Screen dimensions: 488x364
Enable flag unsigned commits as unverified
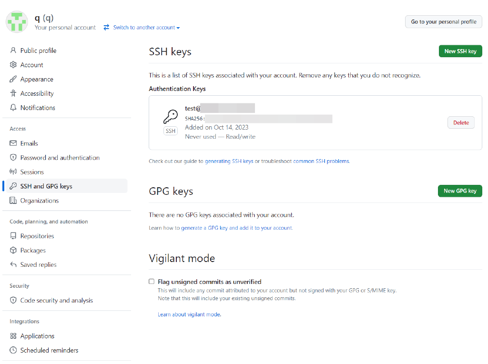click(x=151, y=281)
